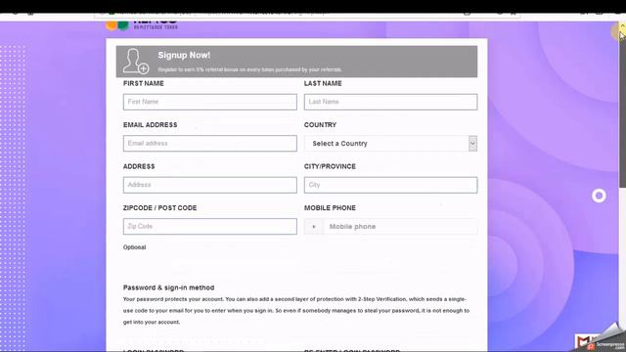The image size is (626, 352).
Task: Click the 'MOBILE PHONE' field label
Action: (330, 208)
